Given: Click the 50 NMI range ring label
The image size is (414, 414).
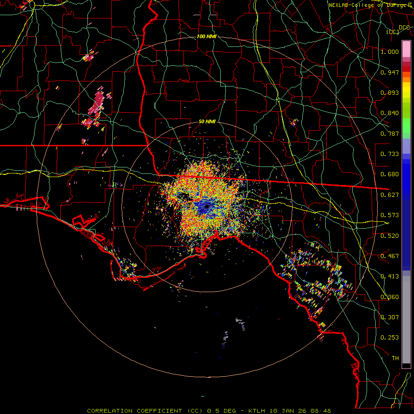Looking at the screenshot, I should point(207,121).
